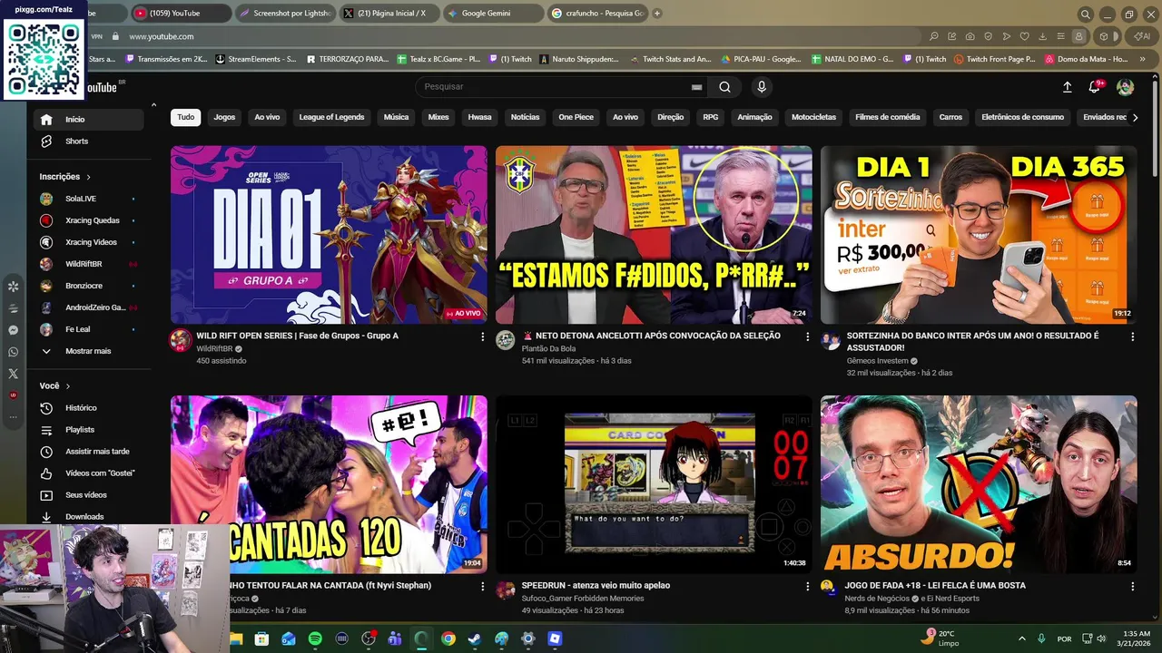Expand the Inscrições section chevron
This screenshot has width=1162, height=653.
point(88,177)
